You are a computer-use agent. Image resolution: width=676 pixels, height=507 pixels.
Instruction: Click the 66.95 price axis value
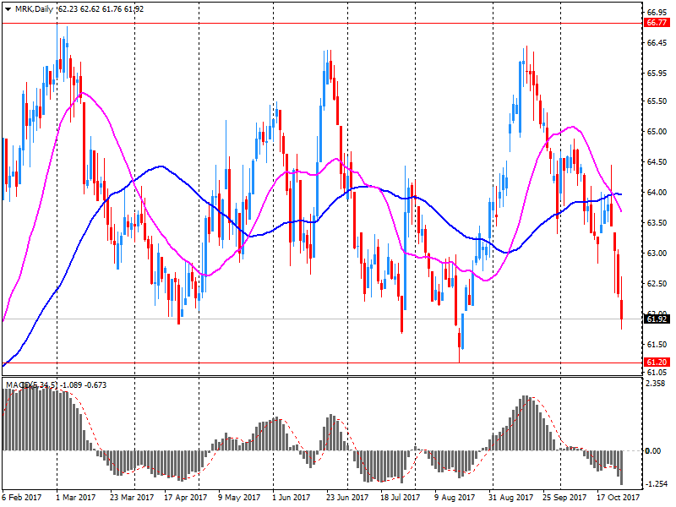point(657,12)
